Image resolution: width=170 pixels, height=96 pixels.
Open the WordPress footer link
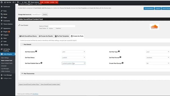click(x=35, y=94)
